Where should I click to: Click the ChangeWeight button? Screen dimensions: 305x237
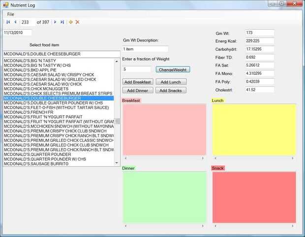coord(173,69)
